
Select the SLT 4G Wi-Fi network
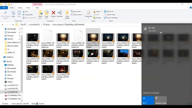167,29
